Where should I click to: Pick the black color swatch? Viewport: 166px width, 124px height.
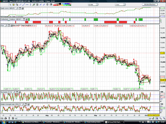[60, 4]
